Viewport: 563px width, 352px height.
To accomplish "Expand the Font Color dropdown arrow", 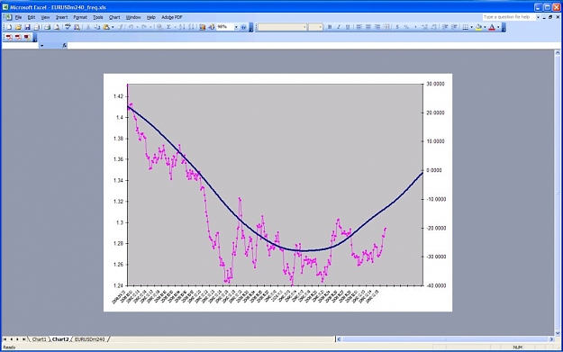I will (498, 27).
